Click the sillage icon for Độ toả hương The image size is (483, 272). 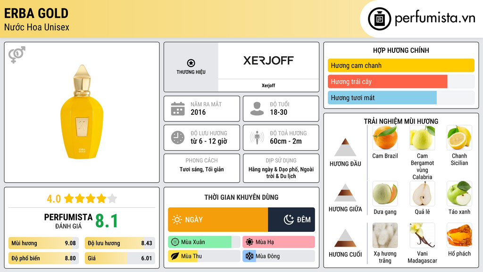[x=257, y=137]
